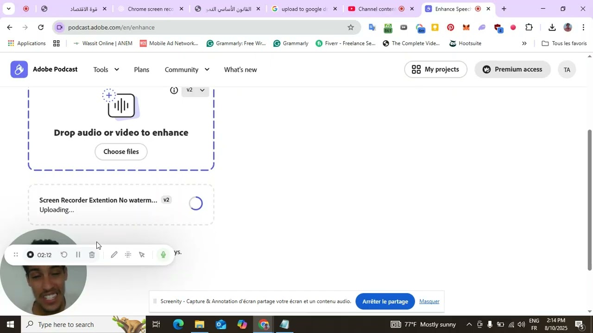The height and width of the screenshot is (333, 593).
Task: Expand the Tools menu
Action: [106, 69]
